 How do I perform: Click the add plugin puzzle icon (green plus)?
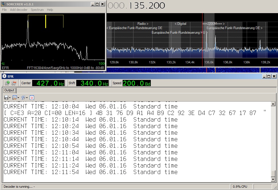point(7,83)
